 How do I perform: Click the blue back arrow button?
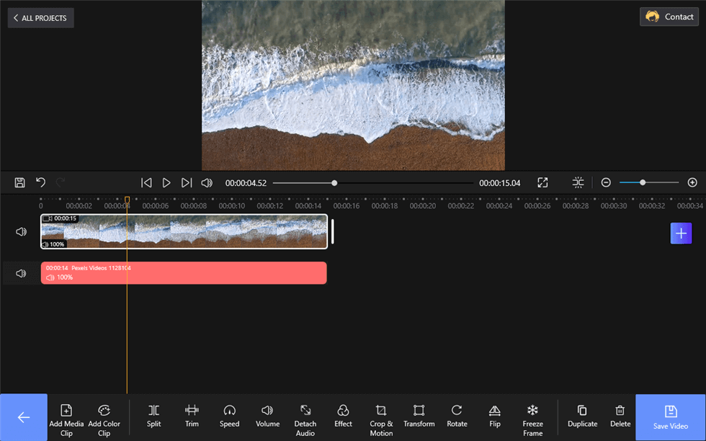(23, 417)
